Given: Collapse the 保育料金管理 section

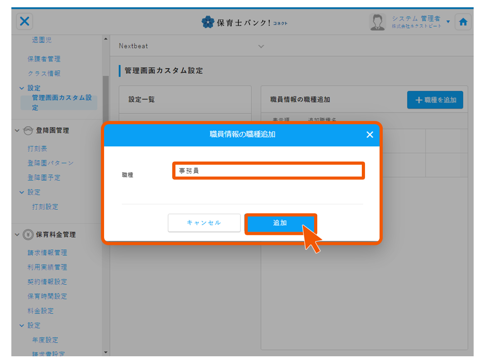Looking at the screenshot, I should pyautogui.click(x=17, y=235).
